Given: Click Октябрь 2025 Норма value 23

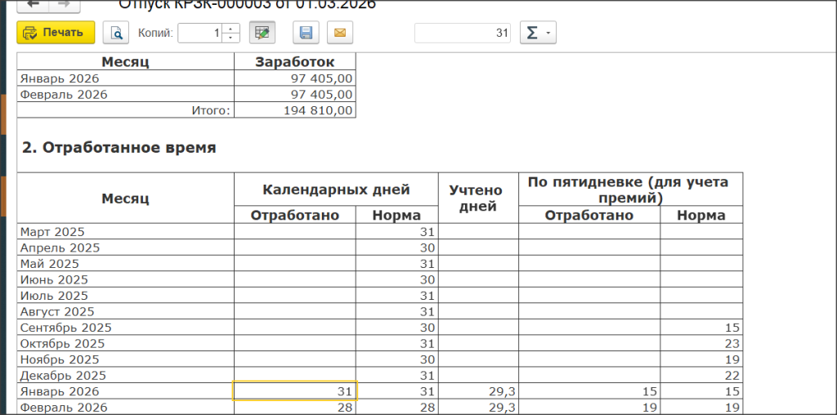Looking at the screenshot, I should [701, 344].
